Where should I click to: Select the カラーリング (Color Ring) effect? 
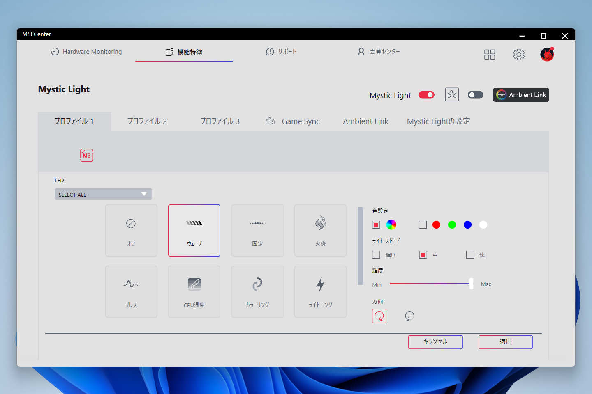tap(257, 291)
